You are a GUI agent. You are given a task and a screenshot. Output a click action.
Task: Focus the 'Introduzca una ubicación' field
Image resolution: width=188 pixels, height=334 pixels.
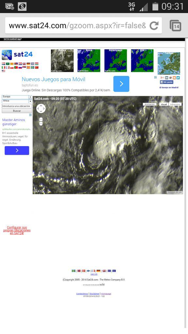click(x=17, y=106)
